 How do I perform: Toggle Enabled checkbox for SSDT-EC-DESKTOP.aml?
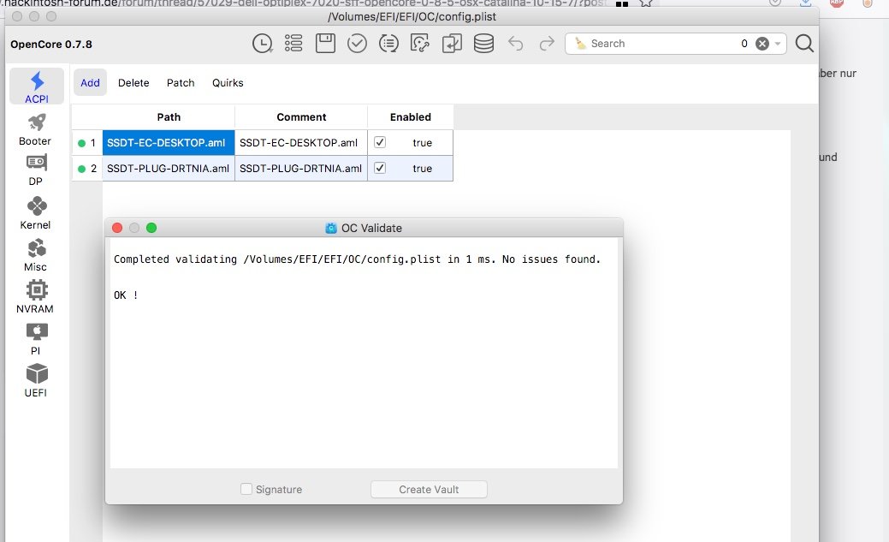tap(380, 142)
